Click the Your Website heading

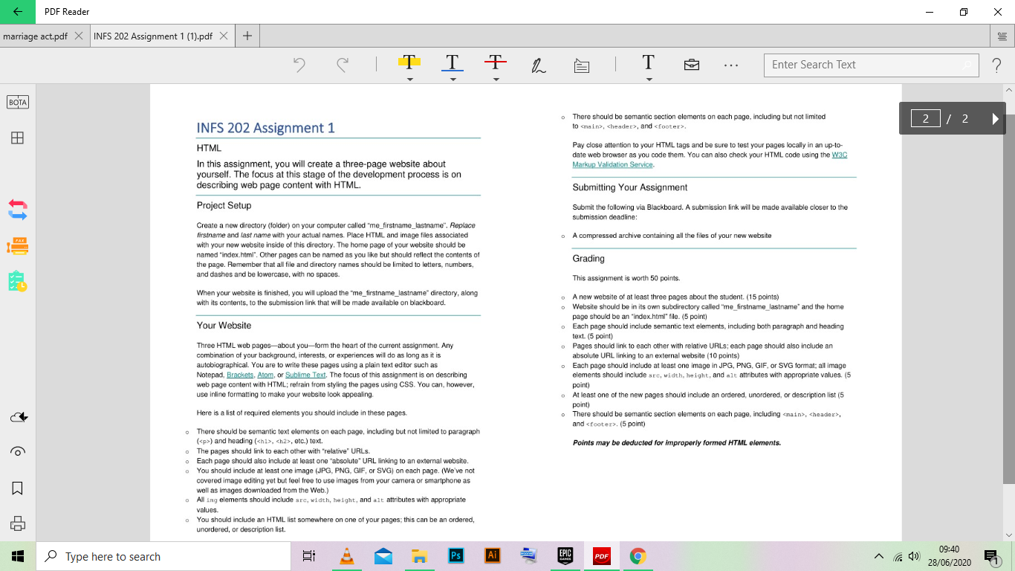click(224, 325)
